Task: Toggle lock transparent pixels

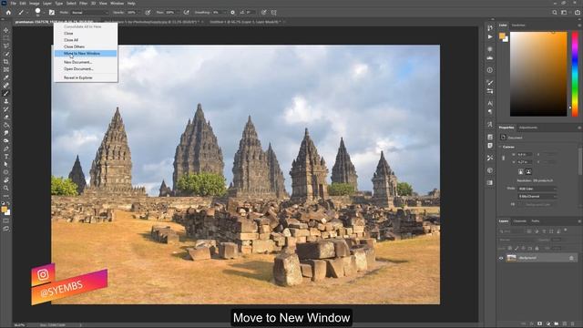Action: [x=510, y=248]
